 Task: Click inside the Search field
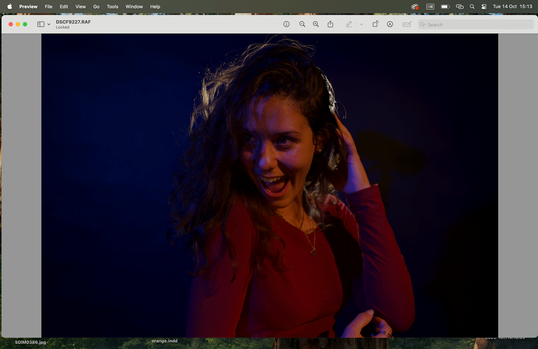coord(476,24)
